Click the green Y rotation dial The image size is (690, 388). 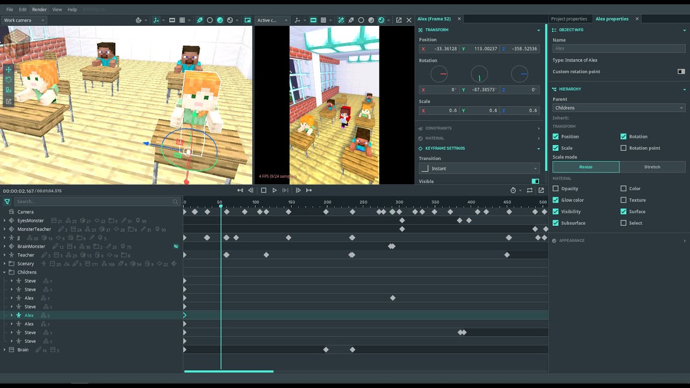[x=479, y=74]
